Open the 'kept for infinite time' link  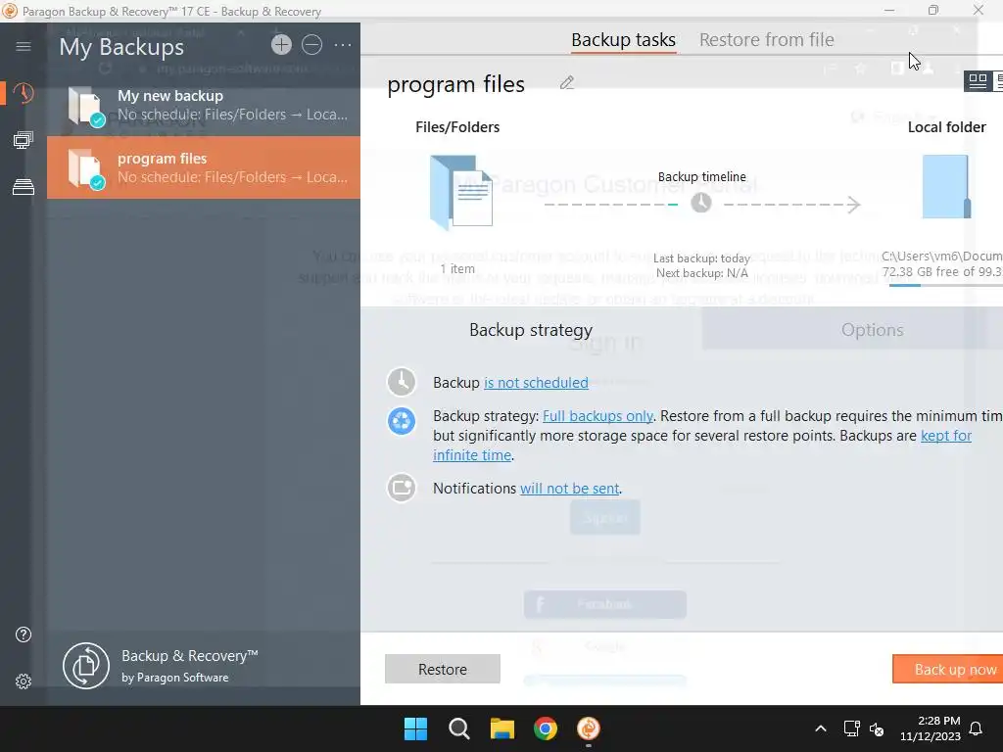click(x=945, y=436)
